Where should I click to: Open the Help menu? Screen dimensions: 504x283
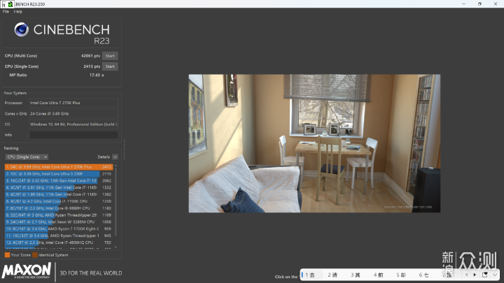click(x=18, y=12)
